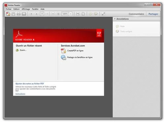Select the Sticky note toolbar icon
165x122 pixels.
point(90,14)
